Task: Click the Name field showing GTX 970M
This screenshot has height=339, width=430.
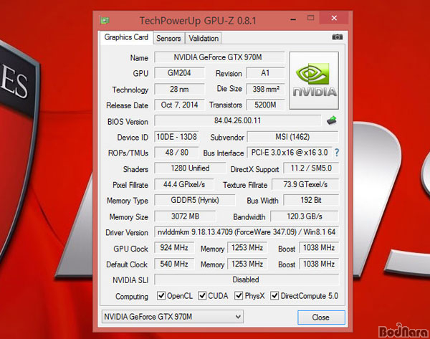Action: [219, 57]
